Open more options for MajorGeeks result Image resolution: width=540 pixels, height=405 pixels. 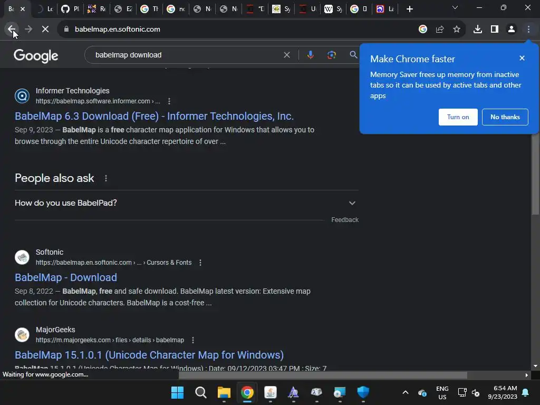(193, 340)
